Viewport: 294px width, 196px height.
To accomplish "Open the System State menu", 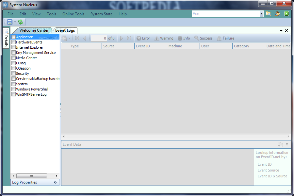I will (x=102, y=14).
